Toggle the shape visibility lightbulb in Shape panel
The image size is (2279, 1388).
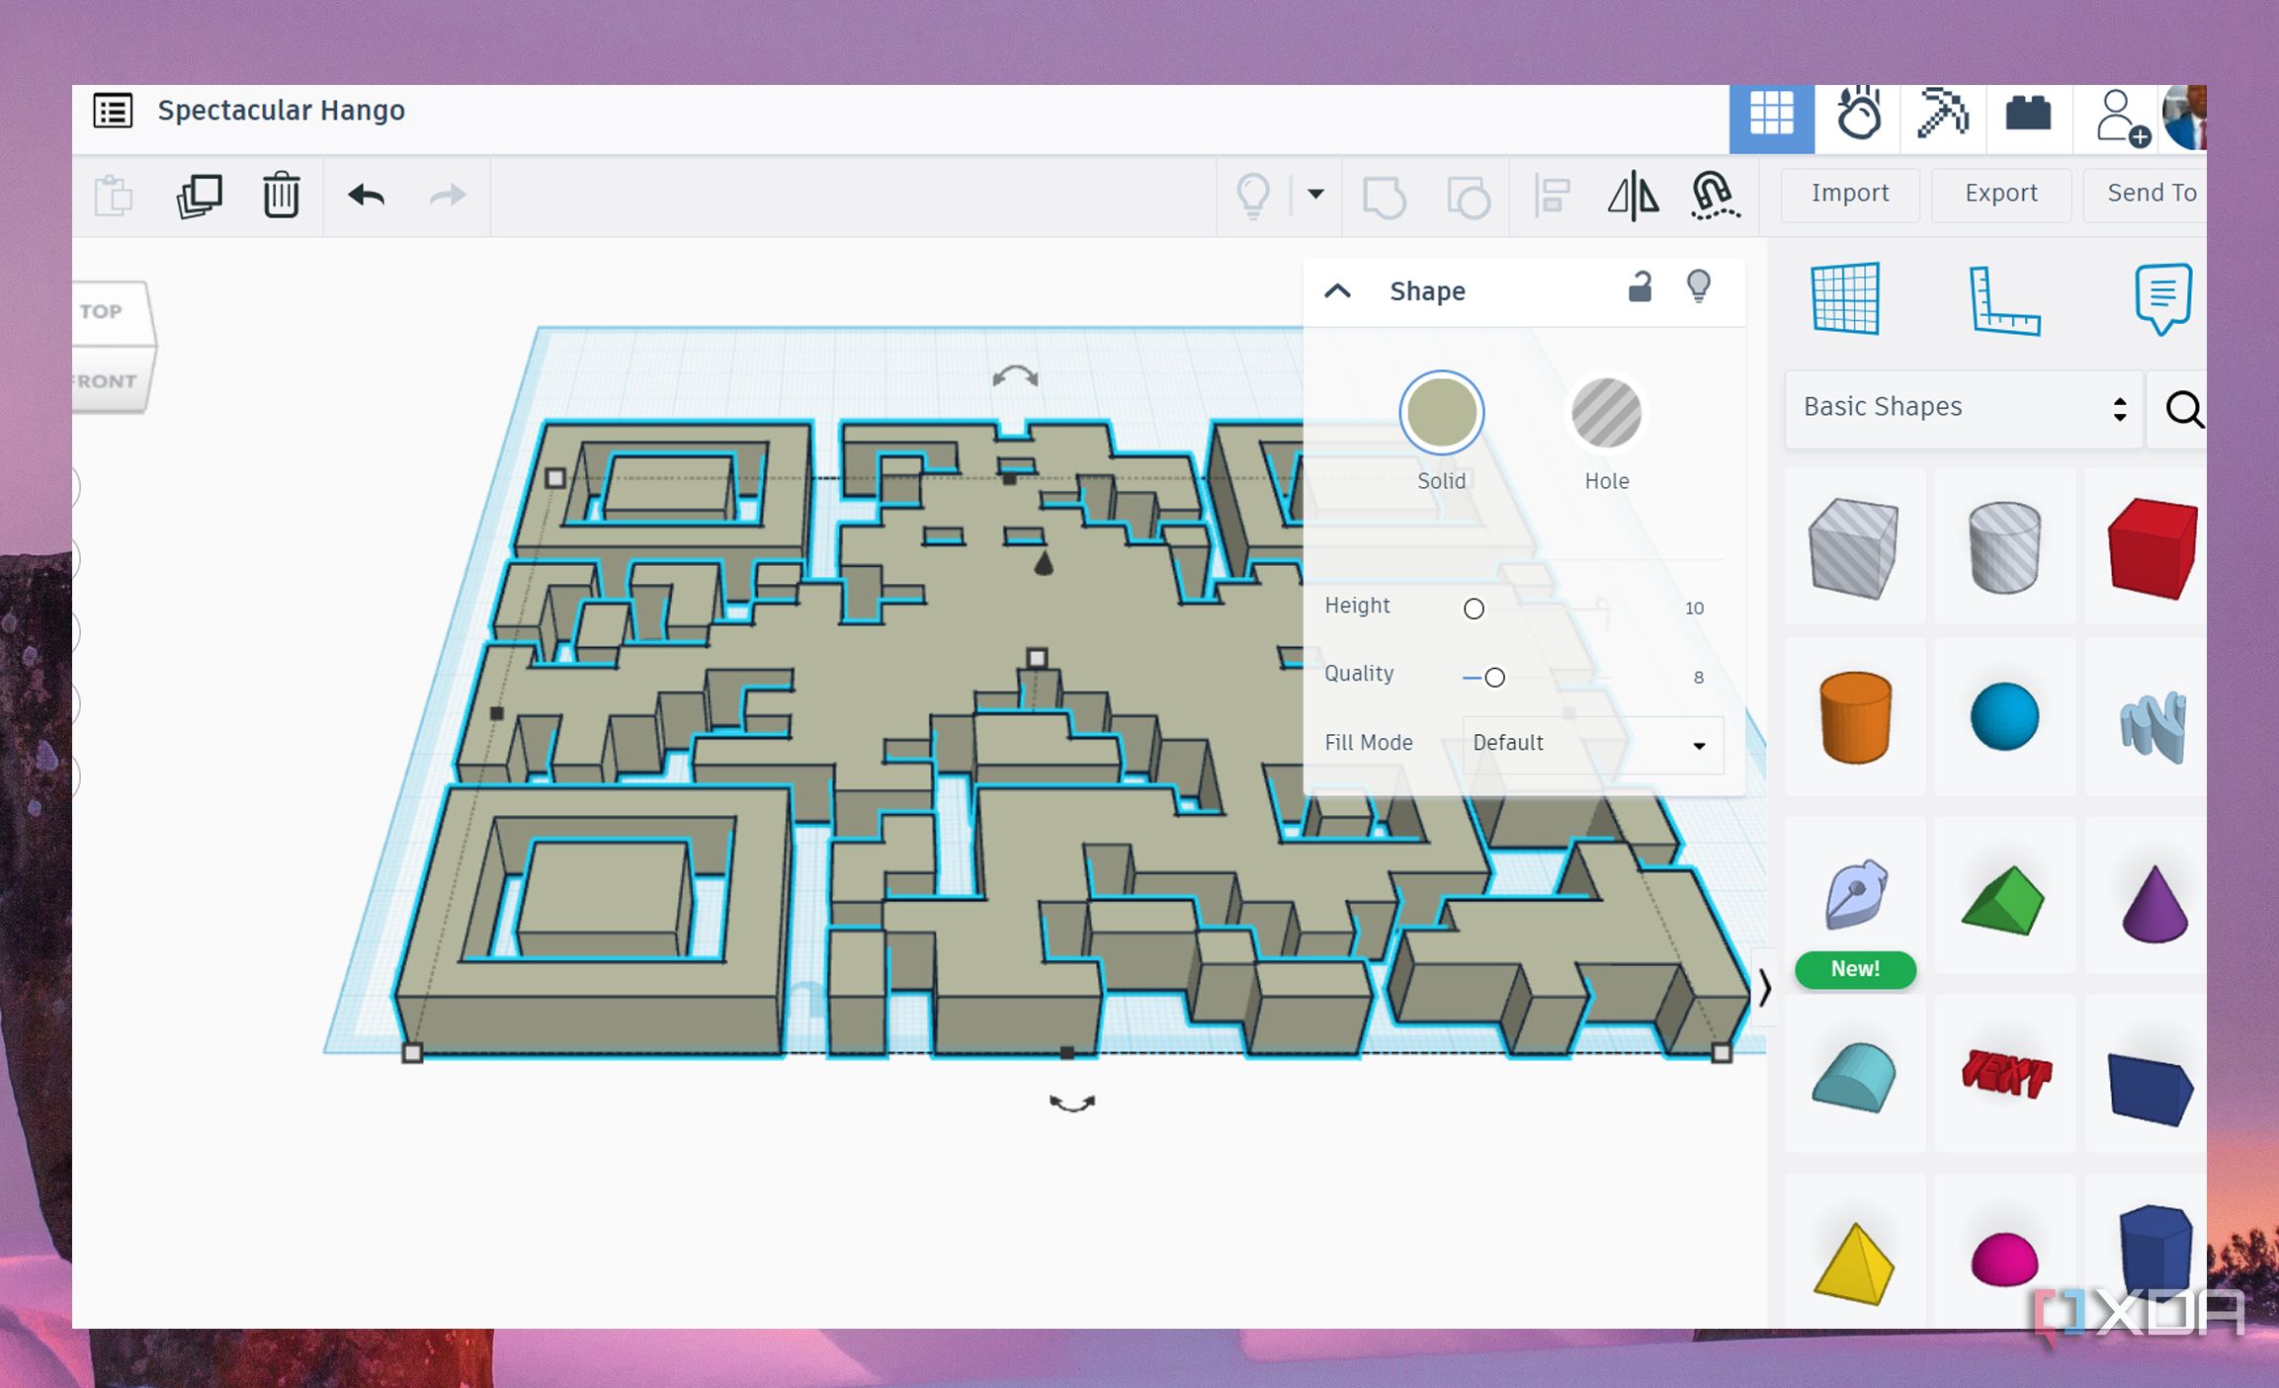[1700, 288]
